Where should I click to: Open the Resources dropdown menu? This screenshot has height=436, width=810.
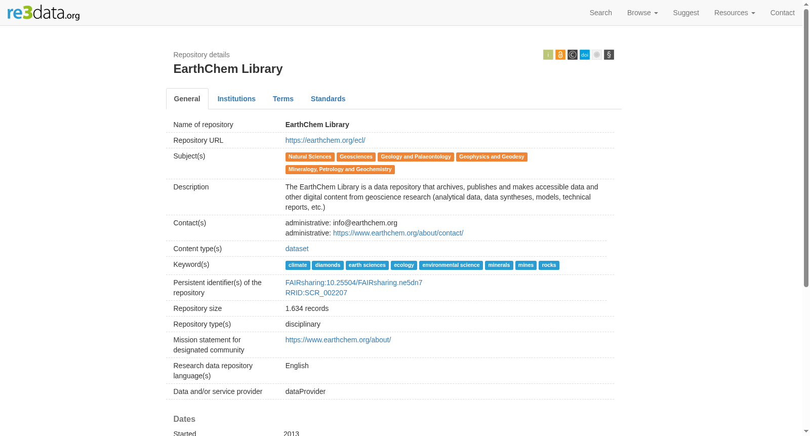pyautogui.click(x=735, y=13)
